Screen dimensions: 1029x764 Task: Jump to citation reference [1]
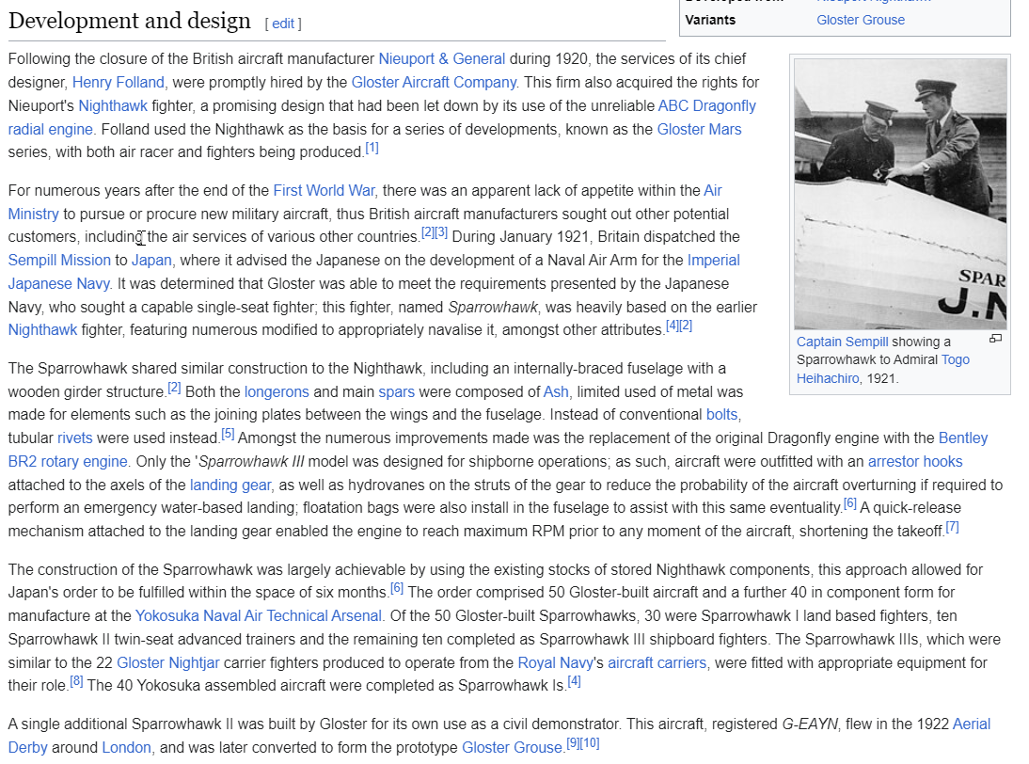372,149
